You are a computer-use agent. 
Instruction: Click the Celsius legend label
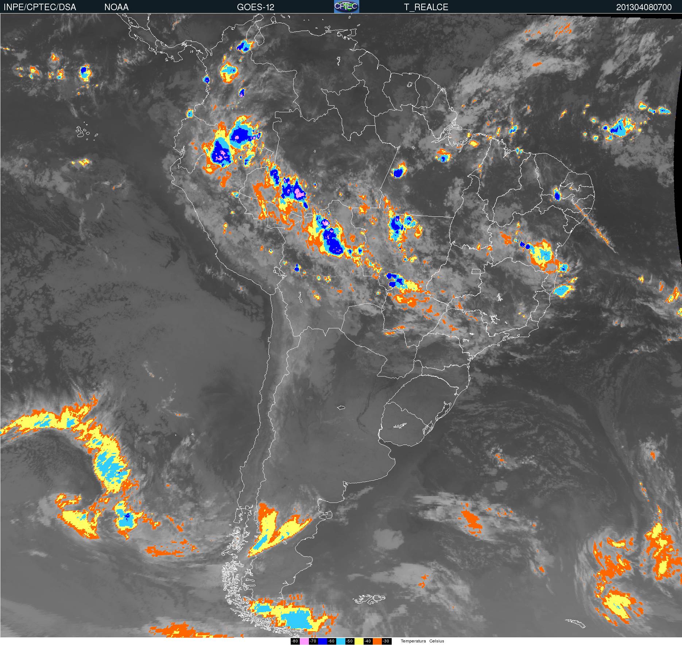(x=437, y=641)
